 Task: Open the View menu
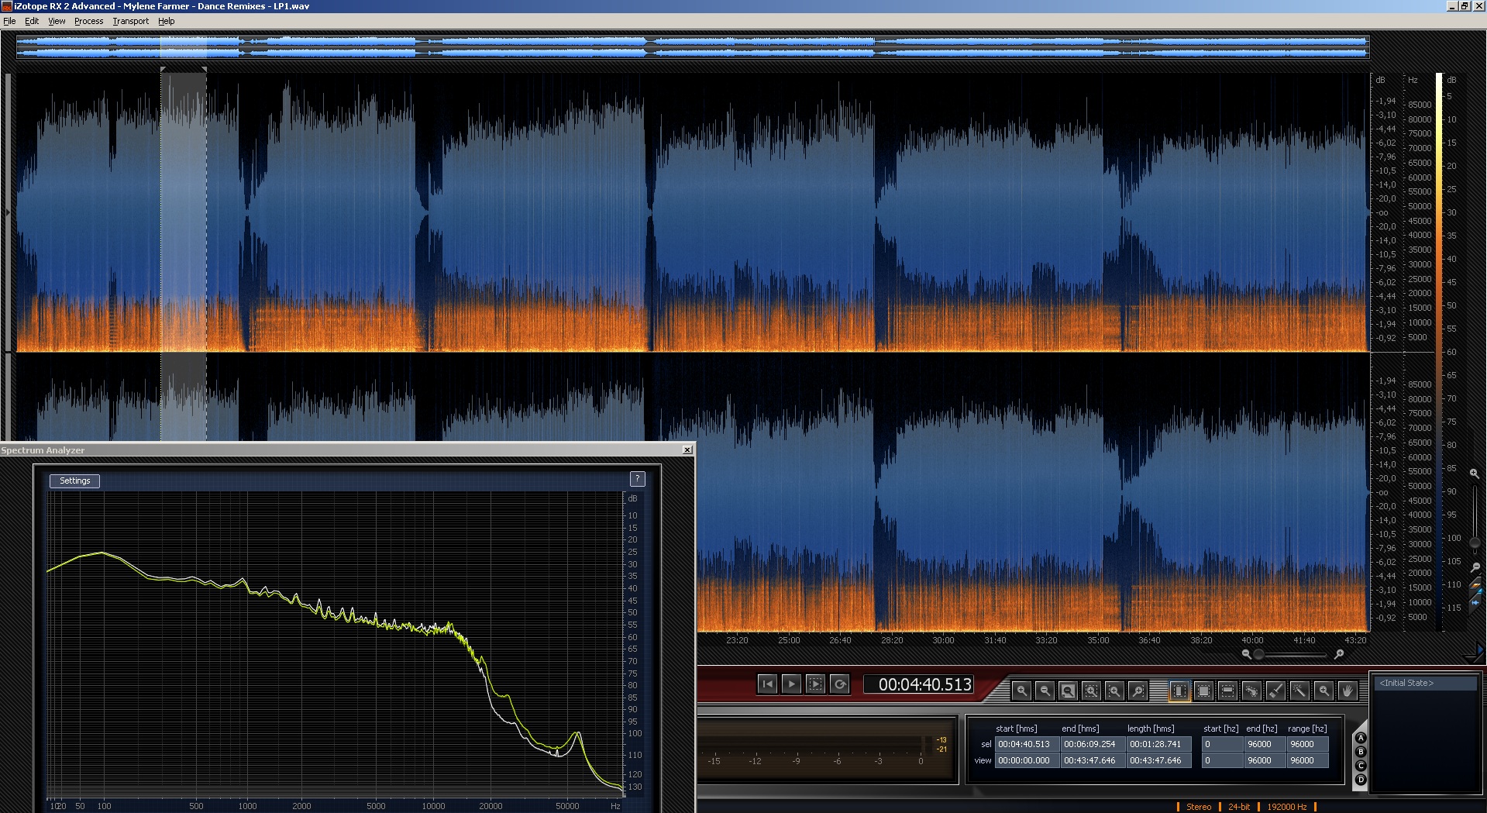(x=57, y=21)
